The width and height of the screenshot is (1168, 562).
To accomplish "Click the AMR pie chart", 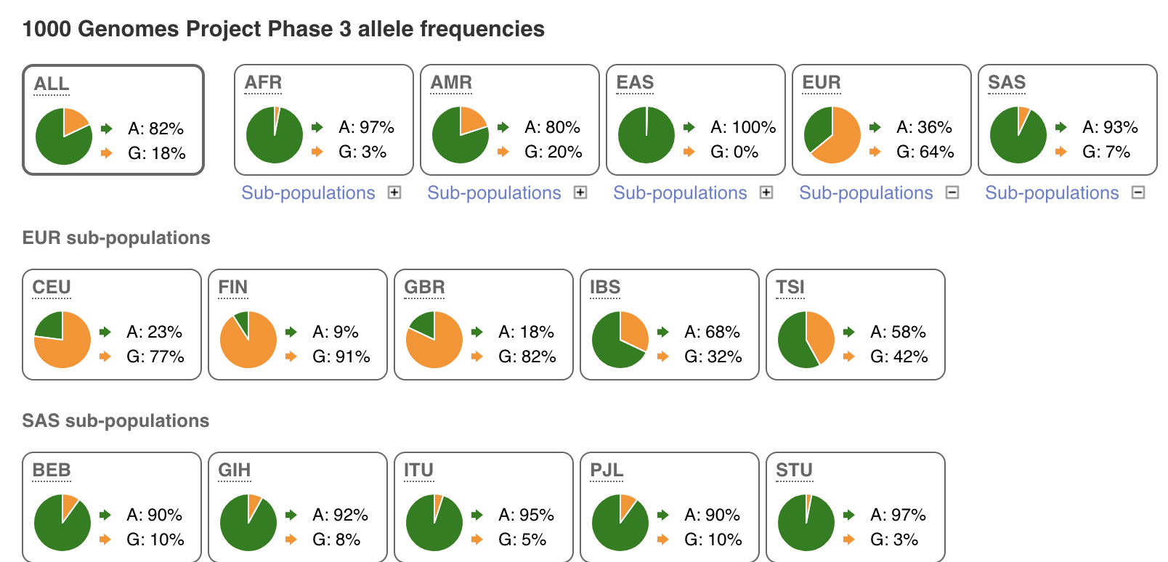I will [461, 135].
